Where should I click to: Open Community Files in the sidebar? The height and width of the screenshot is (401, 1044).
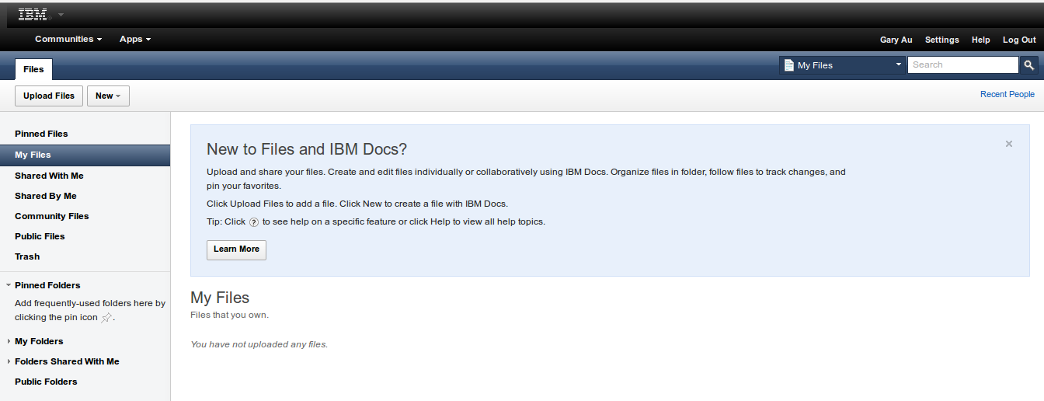coord(52,216)
